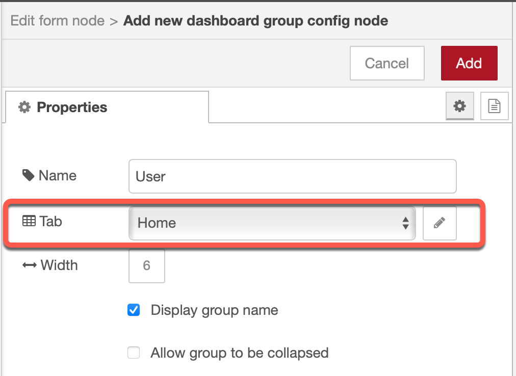Open node settings gear icon at right
The image size is (516, 376).
click(x=460, y=106)
